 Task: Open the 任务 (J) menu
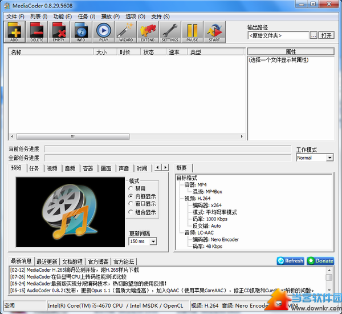87,17
